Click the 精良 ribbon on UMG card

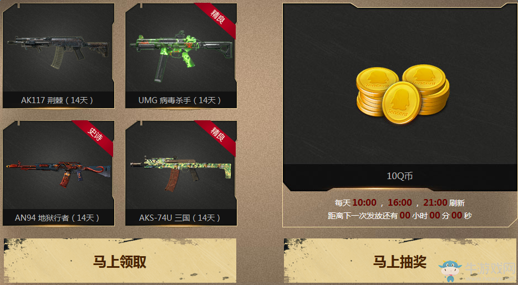218,17
